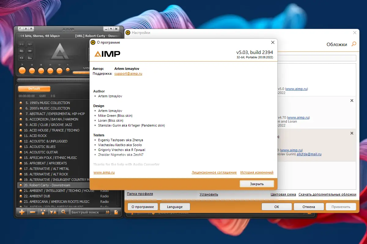Viewport: 367px width, 244px height.
Task: Pause playback in AIMP player
Action: pyautogui.click(x=32, y=71)
